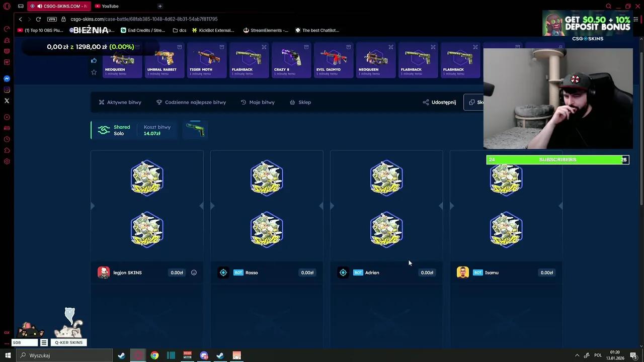
Task: Open the Aktywne bitwy tab
Action: coord(120,102)
